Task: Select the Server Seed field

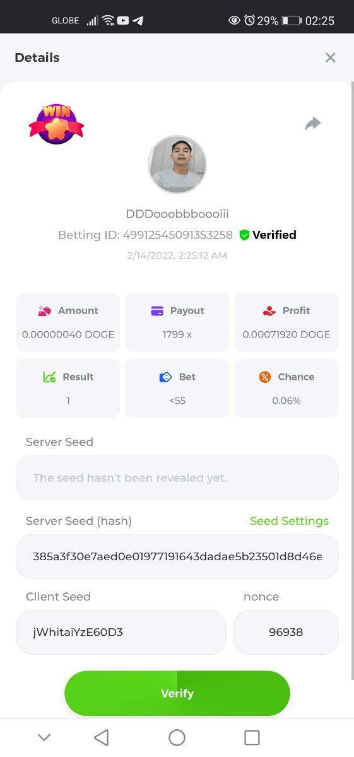Action: pos(177,478)
